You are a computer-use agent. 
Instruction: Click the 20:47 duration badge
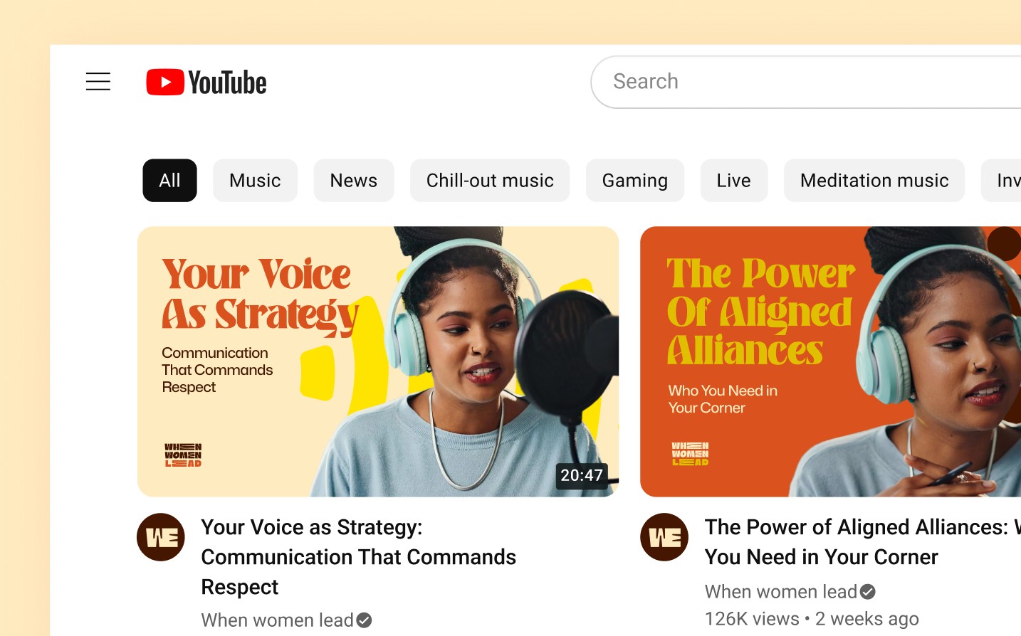582,475
